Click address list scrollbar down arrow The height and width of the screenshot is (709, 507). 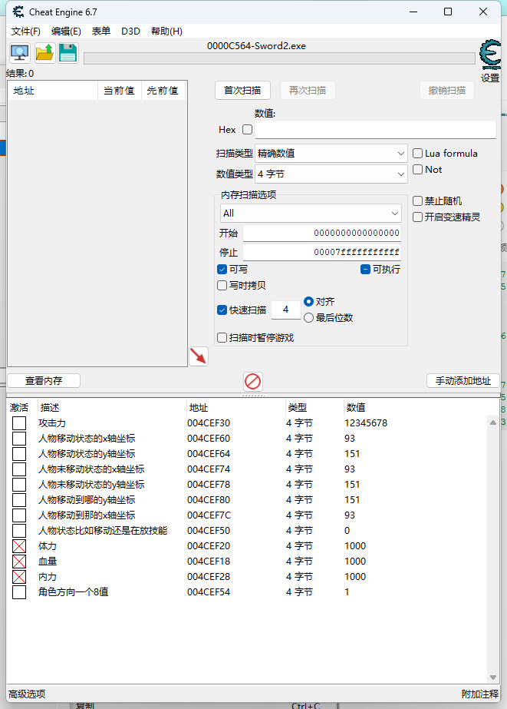(493, 678)
